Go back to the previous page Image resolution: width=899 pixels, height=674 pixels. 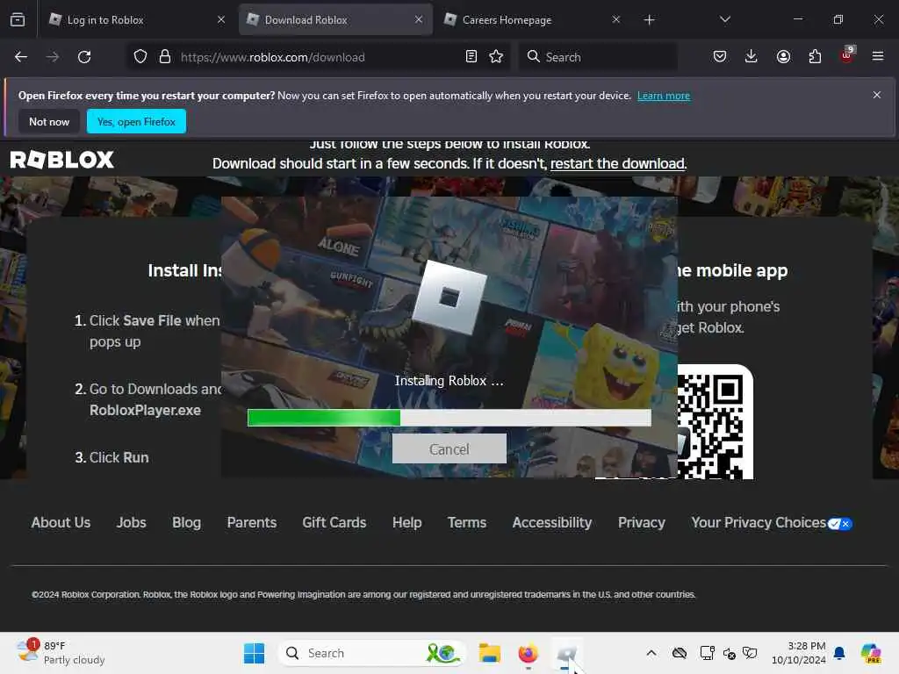point(21,57)
